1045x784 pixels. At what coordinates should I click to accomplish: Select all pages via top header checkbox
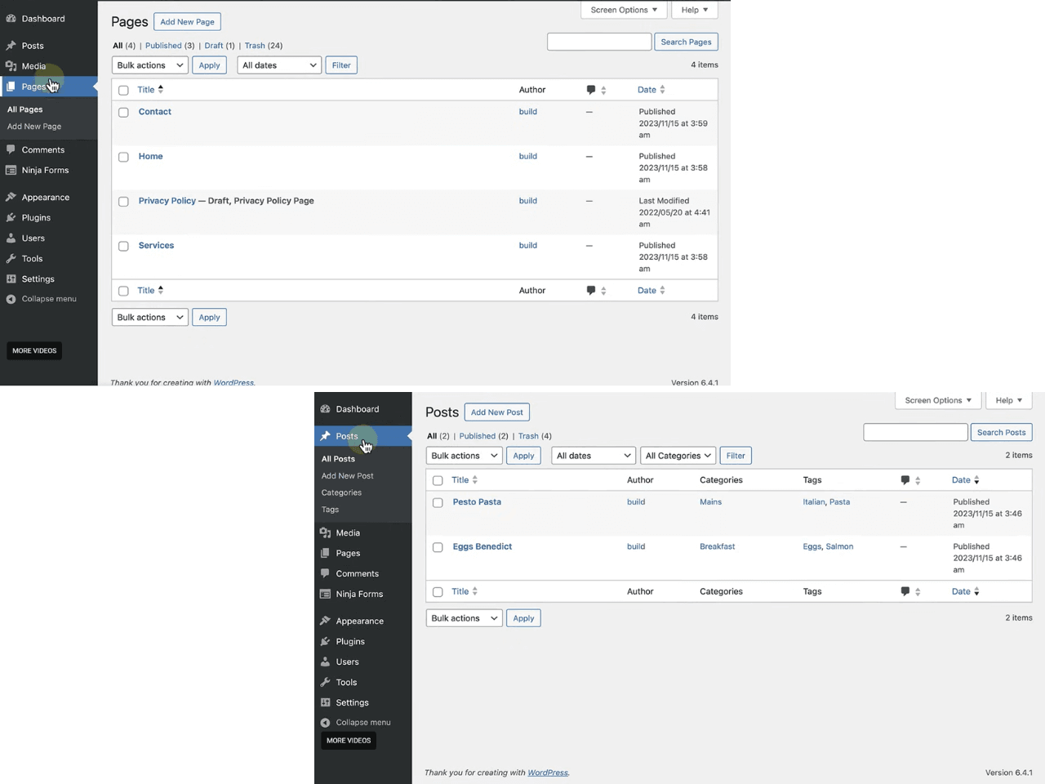tap(123, 91)
